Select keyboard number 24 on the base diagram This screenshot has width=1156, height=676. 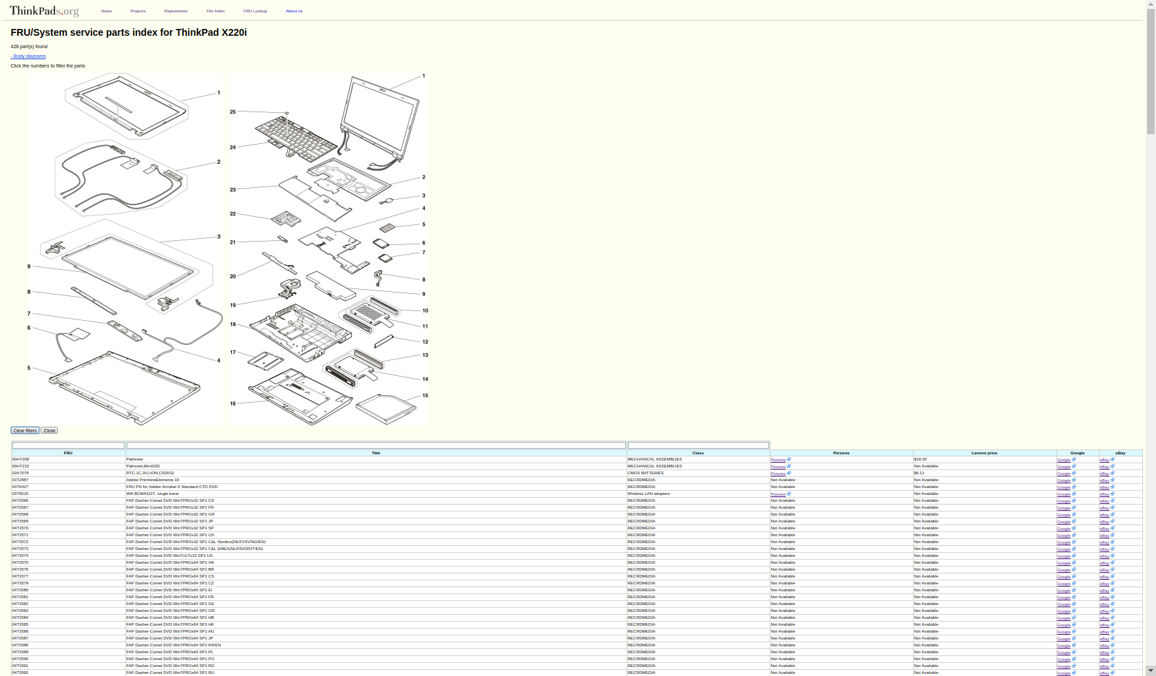[233, 147]
